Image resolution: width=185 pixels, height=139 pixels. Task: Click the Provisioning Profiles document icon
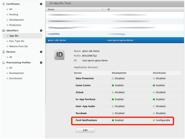(4, 63)
